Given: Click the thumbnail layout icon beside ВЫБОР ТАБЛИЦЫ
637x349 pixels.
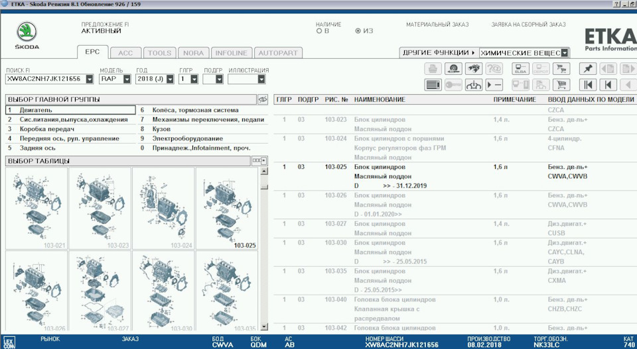Looking at the screenshot, I should (259, 161).
